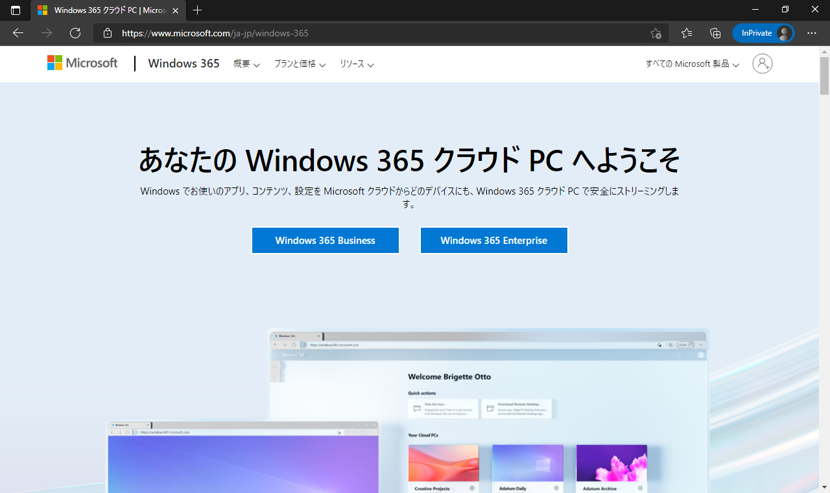Select the Windows 365 クラウド PC tab

(108, 10)
